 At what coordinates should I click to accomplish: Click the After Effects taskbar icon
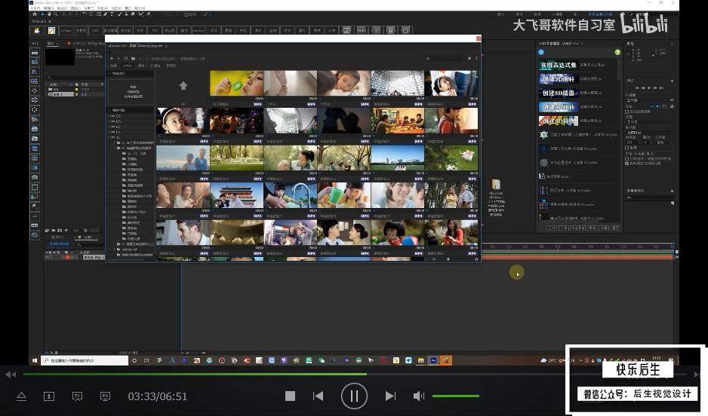click(x=433, y=360)
